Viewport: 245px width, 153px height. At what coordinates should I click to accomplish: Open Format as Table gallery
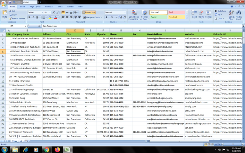point(144,15)
